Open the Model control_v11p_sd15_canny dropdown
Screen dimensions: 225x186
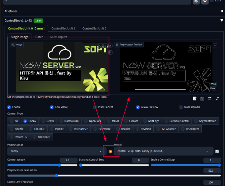(x=164, y=151)
